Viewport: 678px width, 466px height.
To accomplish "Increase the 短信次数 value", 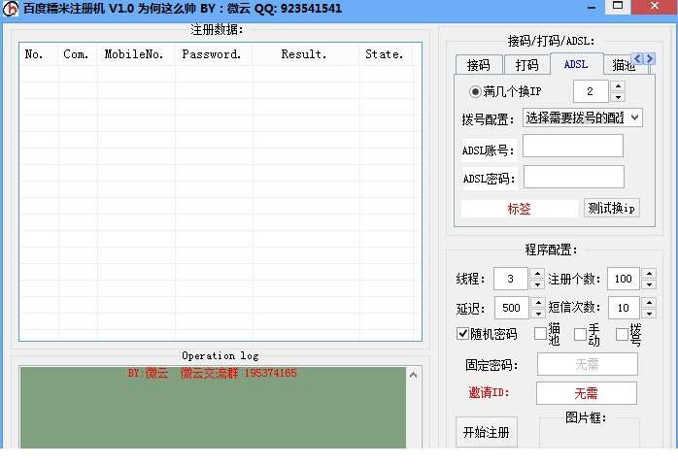I will pyautogui.click(x=650, y=302).
